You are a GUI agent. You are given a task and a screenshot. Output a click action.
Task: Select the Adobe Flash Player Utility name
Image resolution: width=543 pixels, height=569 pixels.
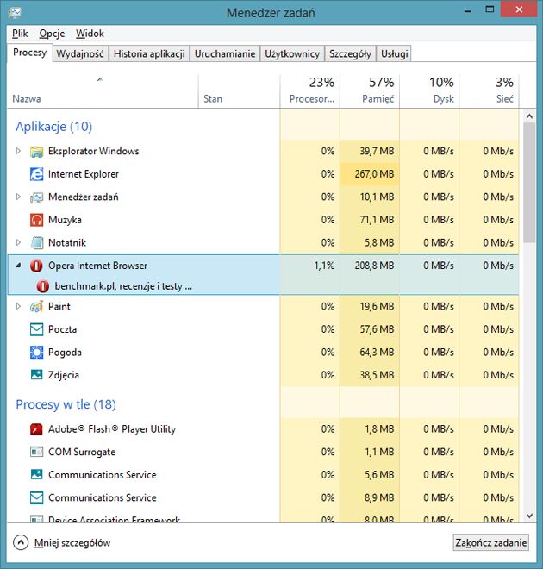(x=112, y=429)
